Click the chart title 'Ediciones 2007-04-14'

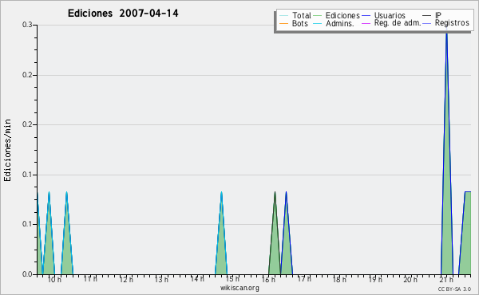[x=123, y=14]
